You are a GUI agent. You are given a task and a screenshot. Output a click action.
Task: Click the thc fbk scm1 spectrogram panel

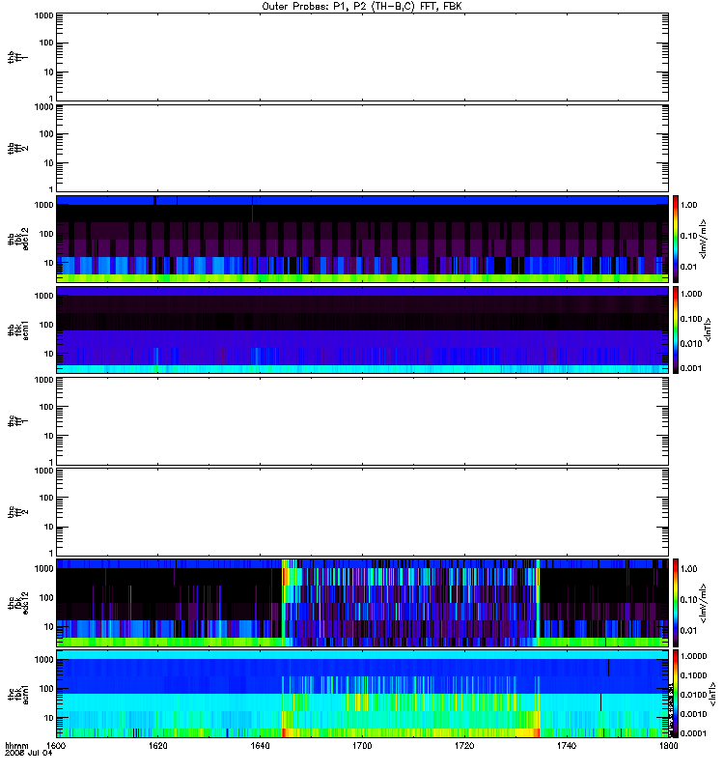(362, 694)
